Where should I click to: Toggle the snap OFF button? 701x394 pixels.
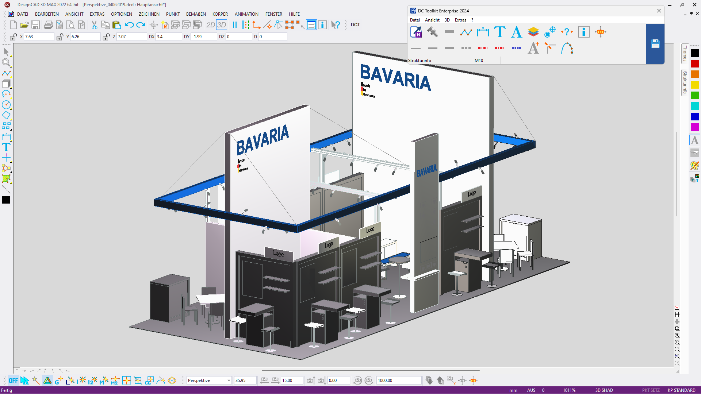click(14, 381)
